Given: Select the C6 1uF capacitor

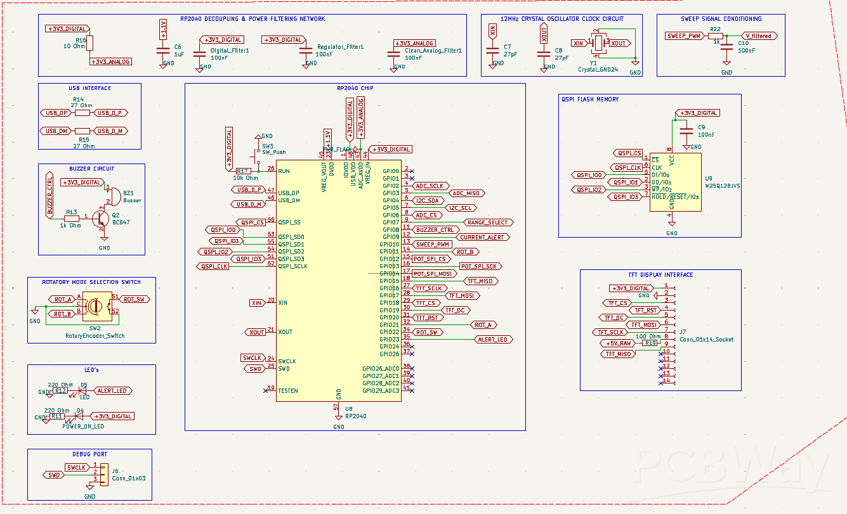Looking at the screenshot, I should (163, 49).
